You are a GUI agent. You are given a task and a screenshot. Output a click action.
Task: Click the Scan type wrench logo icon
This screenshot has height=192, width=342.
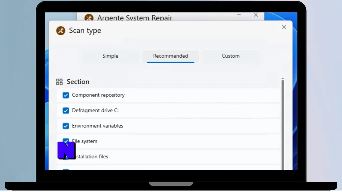[x=61, y=31]
